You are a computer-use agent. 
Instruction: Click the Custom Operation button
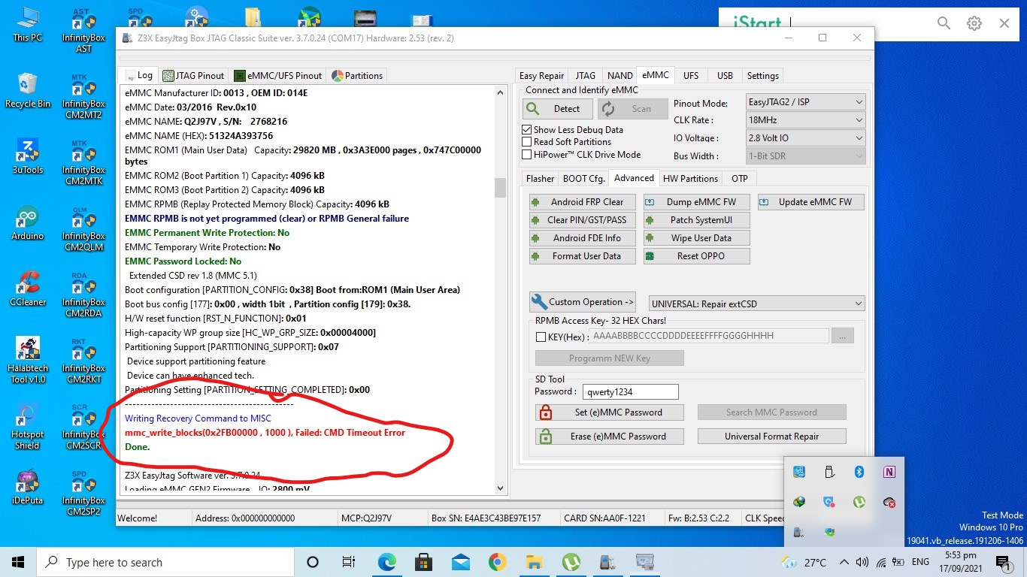583,302
